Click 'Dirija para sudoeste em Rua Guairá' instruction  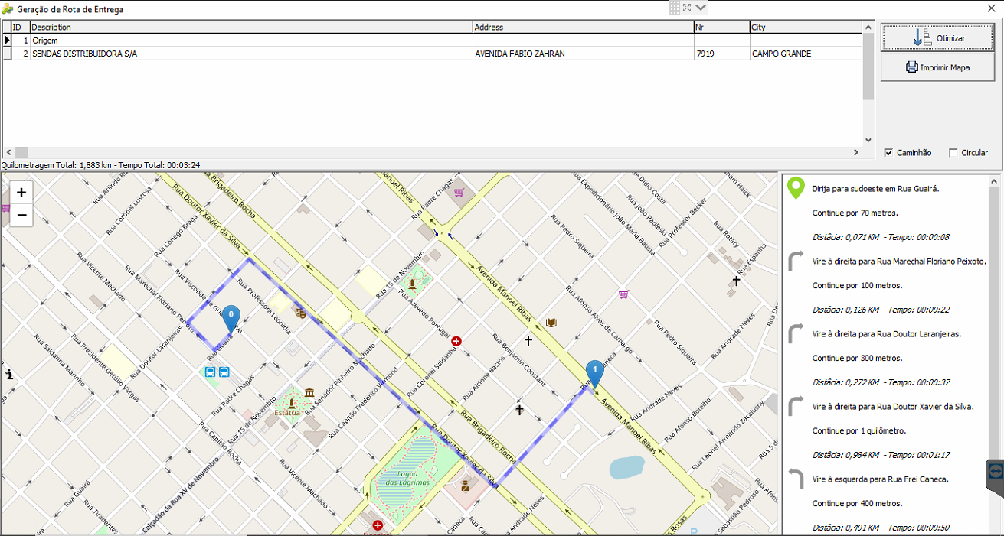pyautogui.click(x=875, y=188)
